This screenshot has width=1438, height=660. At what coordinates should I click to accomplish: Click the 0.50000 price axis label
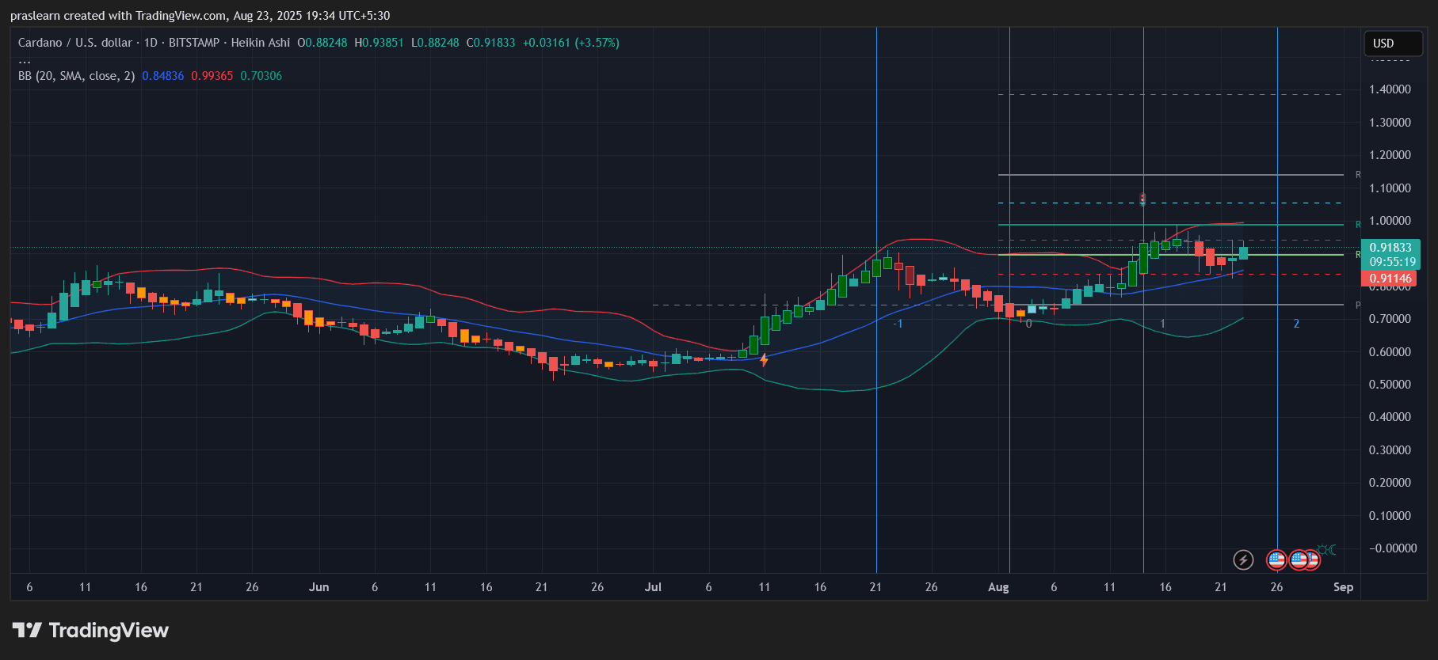(1390, 385)
